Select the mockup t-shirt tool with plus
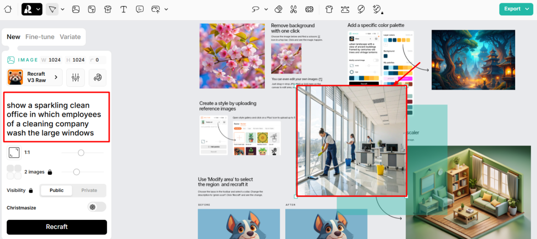 coord(108,9)
